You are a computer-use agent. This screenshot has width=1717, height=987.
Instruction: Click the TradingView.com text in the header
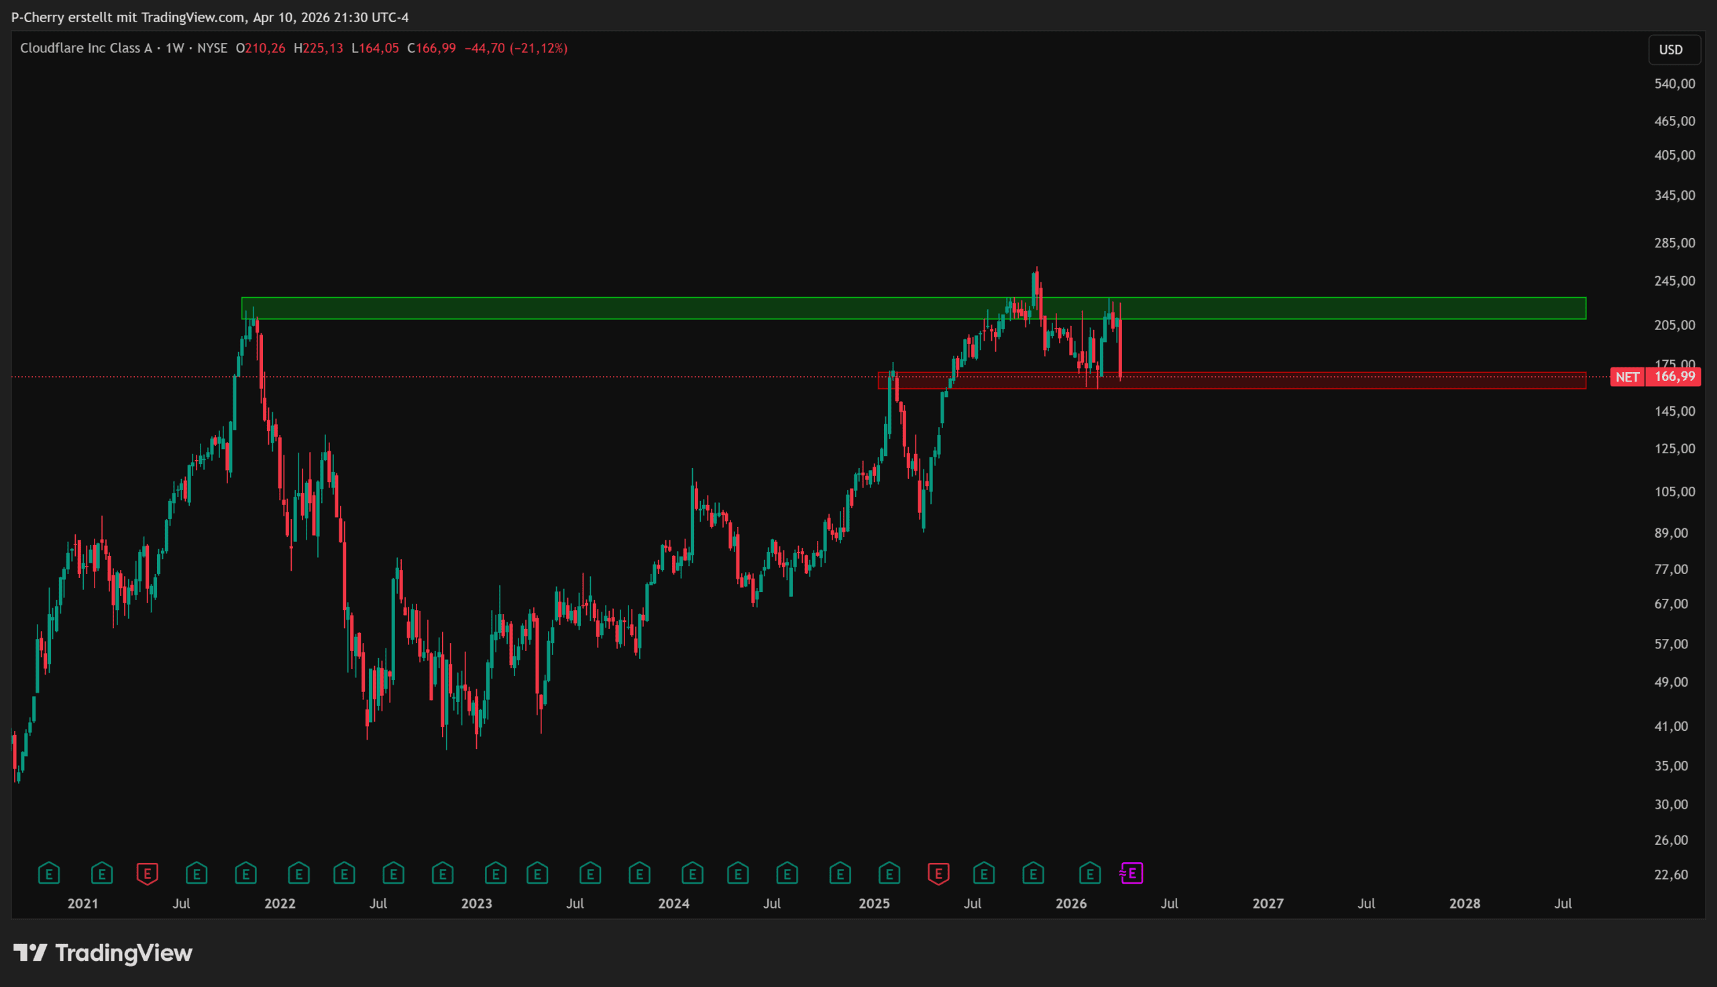click(x=192, y=17)
